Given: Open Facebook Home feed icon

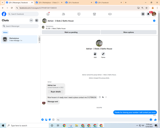Looking at the screenshot, I should [48, 14].
